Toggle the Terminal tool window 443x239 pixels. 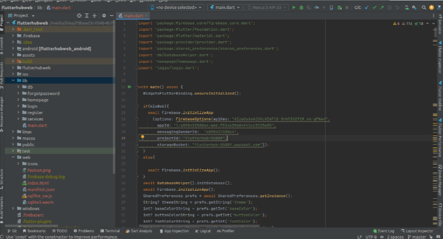(x=110, y=231)
